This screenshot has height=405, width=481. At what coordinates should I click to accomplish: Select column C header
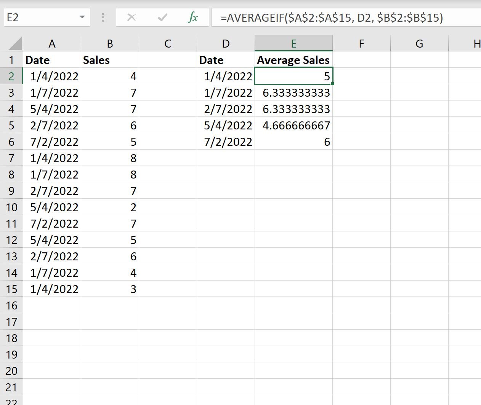tap(168, 43)
